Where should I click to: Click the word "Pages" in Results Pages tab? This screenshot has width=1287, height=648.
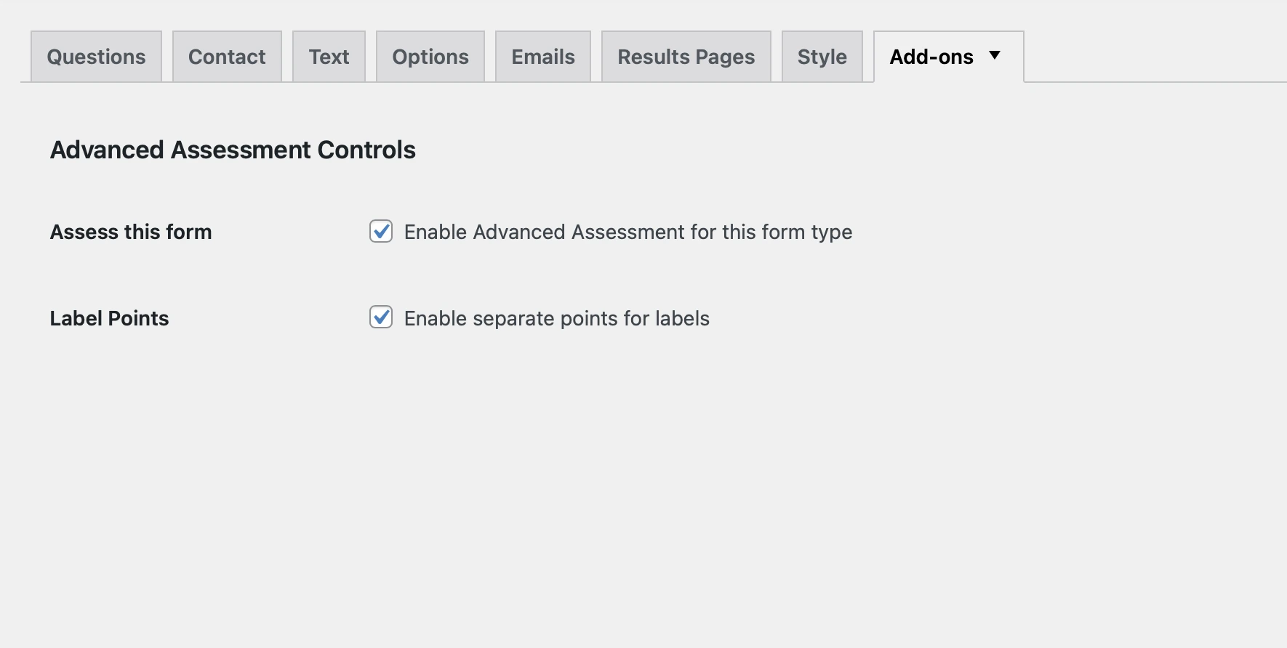pyautogui.click(x=724, y=57)
